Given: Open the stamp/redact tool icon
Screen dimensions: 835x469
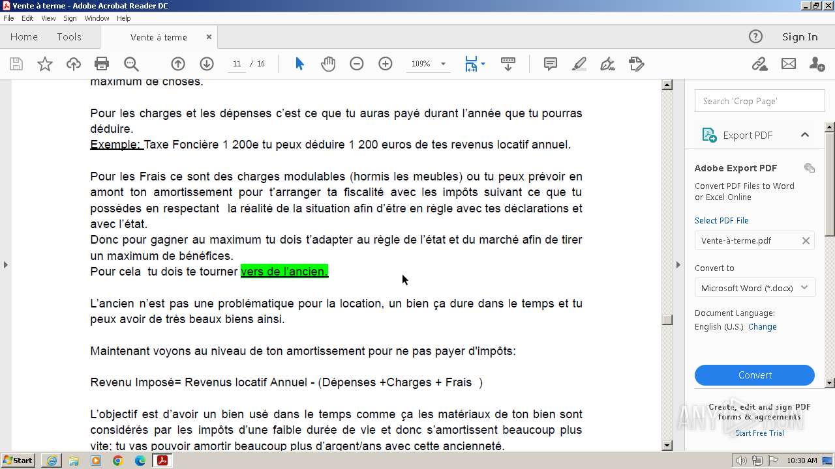Looking at the screenshot, I should [637, 64].
